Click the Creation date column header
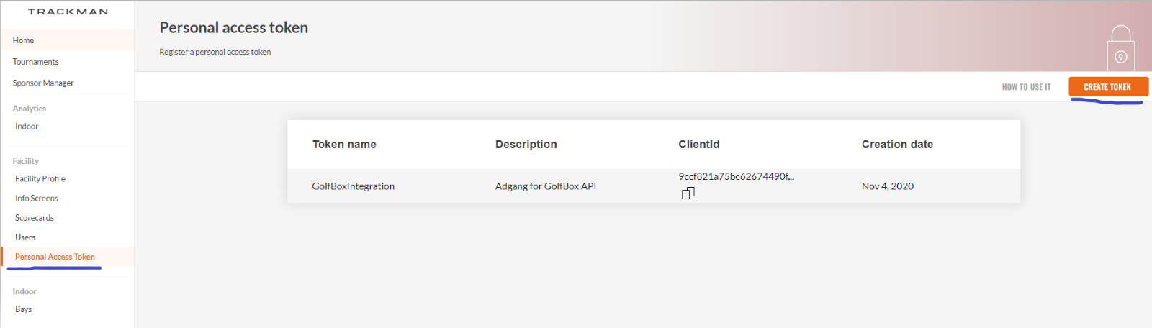1152x328 pixels. (897, 145)
